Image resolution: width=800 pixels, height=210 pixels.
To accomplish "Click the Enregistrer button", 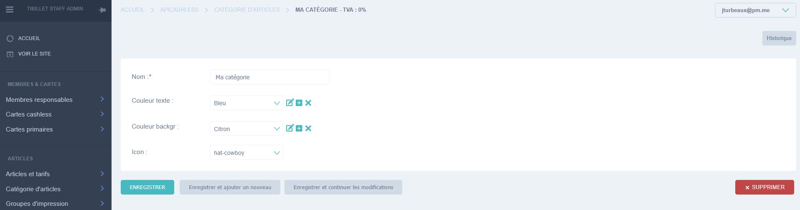I will click(147, 187).
